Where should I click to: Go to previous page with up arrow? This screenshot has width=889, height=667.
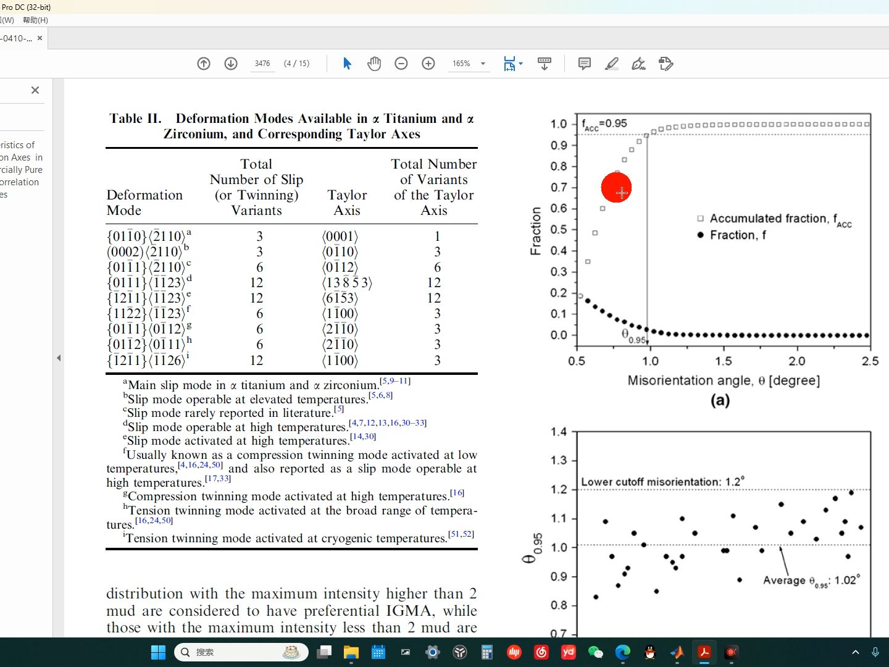tap(204, 64)
